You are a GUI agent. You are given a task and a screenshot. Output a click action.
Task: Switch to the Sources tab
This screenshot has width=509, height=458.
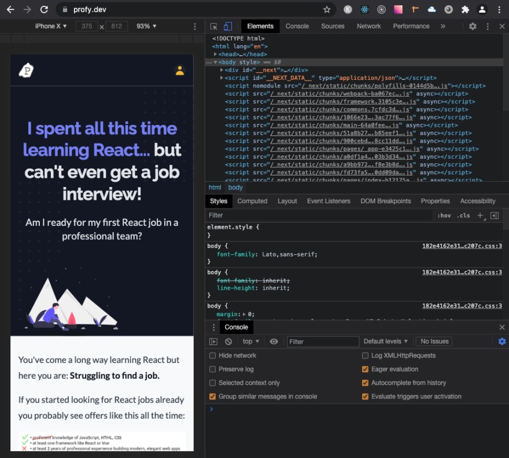point(333,26)
